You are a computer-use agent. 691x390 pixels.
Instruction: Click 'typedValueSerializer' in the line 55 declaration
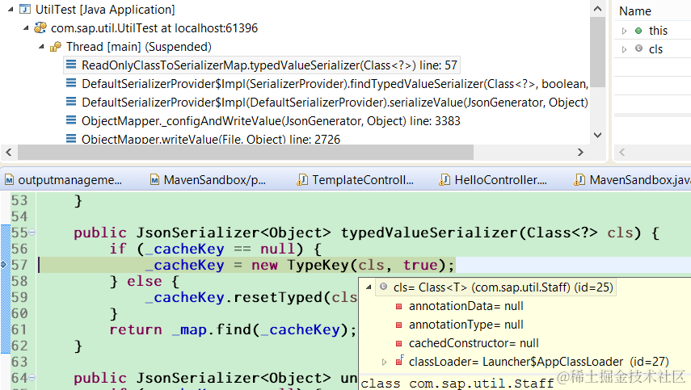click(429, 233)
